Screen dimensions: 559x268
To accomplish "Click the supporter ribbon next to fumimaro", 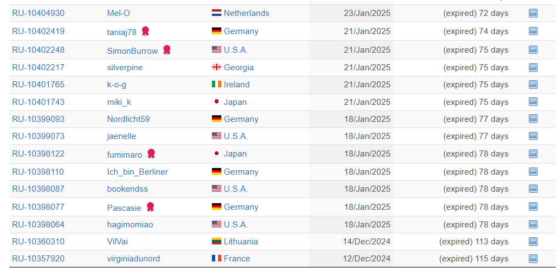I will click(x=151, y=154).
